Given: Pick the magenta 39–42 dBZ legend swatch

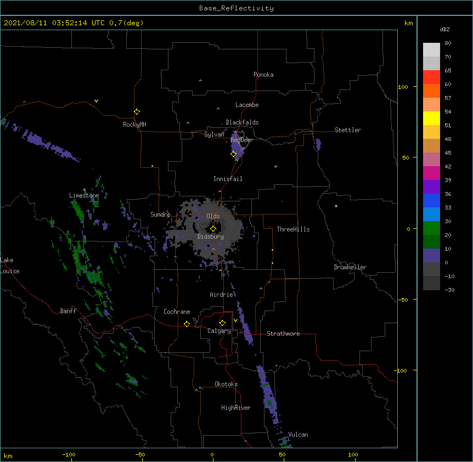Looking at the screenshot, I should point(431,173).
